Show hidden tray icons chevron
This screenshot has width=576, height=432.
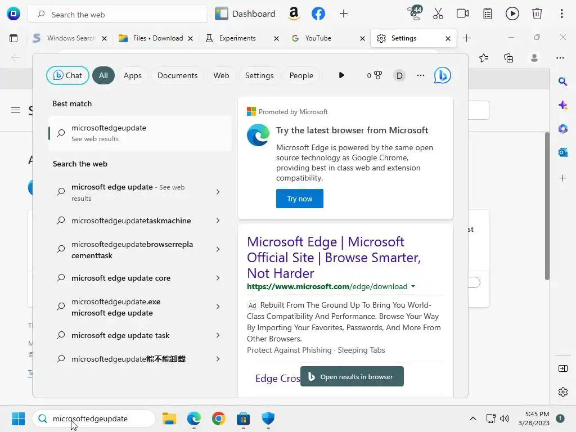click(x=472, y=418)
